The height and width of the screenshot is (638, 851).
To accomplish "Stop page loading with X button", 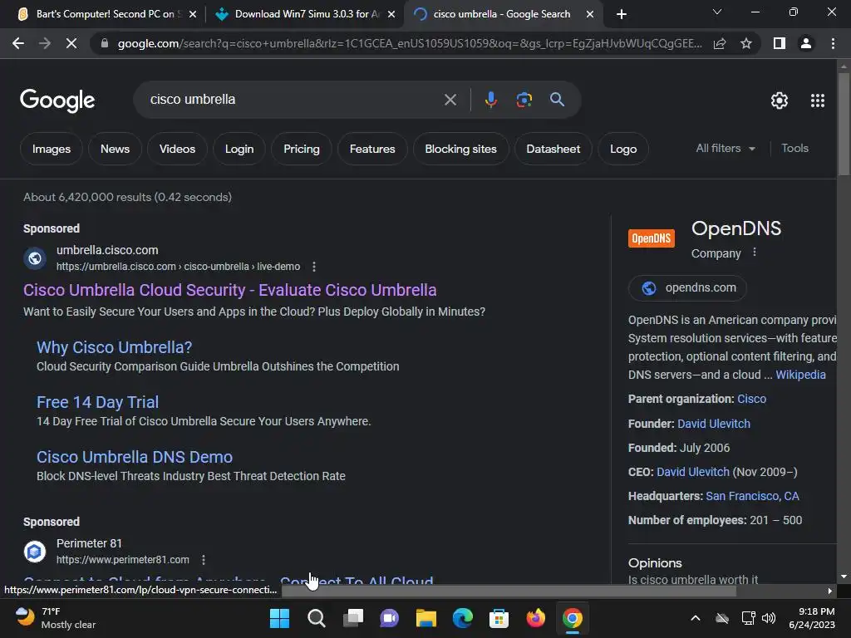I will 71,43.
